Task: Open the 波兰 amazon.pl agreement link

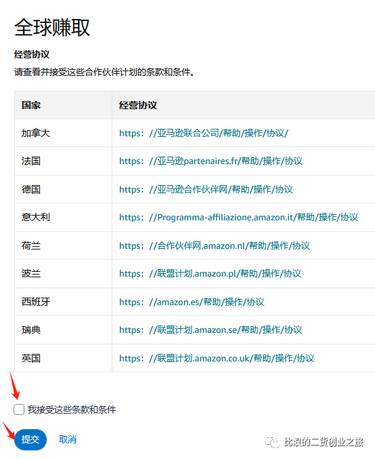Action: [x=210, y=273]
